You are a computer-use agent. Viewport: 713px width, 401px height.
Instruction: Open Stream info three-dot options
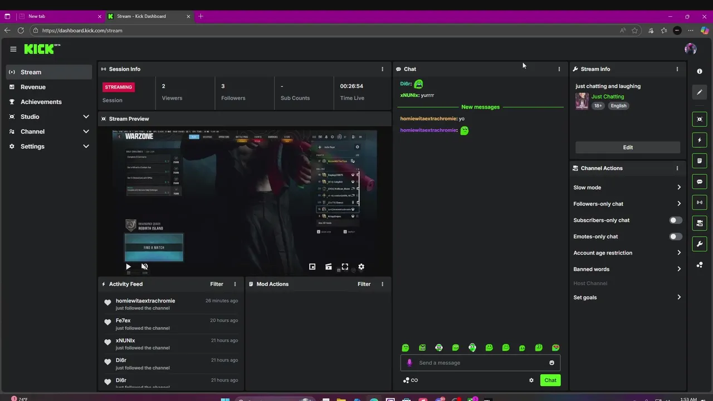pyautogui.click(x=677, y=69)
